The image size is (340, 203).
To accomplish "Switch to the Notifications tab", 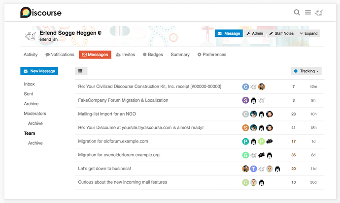I will 60,55.
